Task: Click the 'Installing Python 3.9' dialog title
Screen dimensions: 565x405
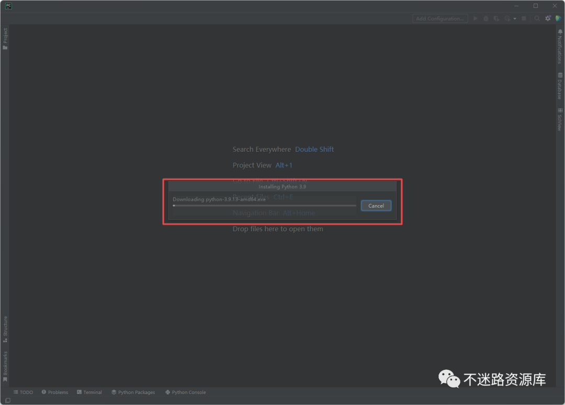Action: coord(282,187)
